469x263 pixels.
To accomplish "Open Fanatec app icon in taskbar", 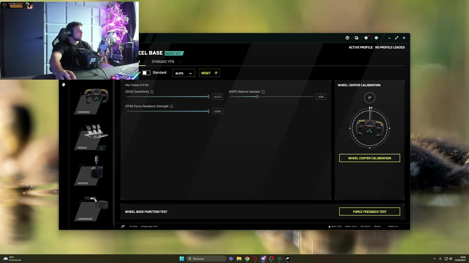I will 287,259.
